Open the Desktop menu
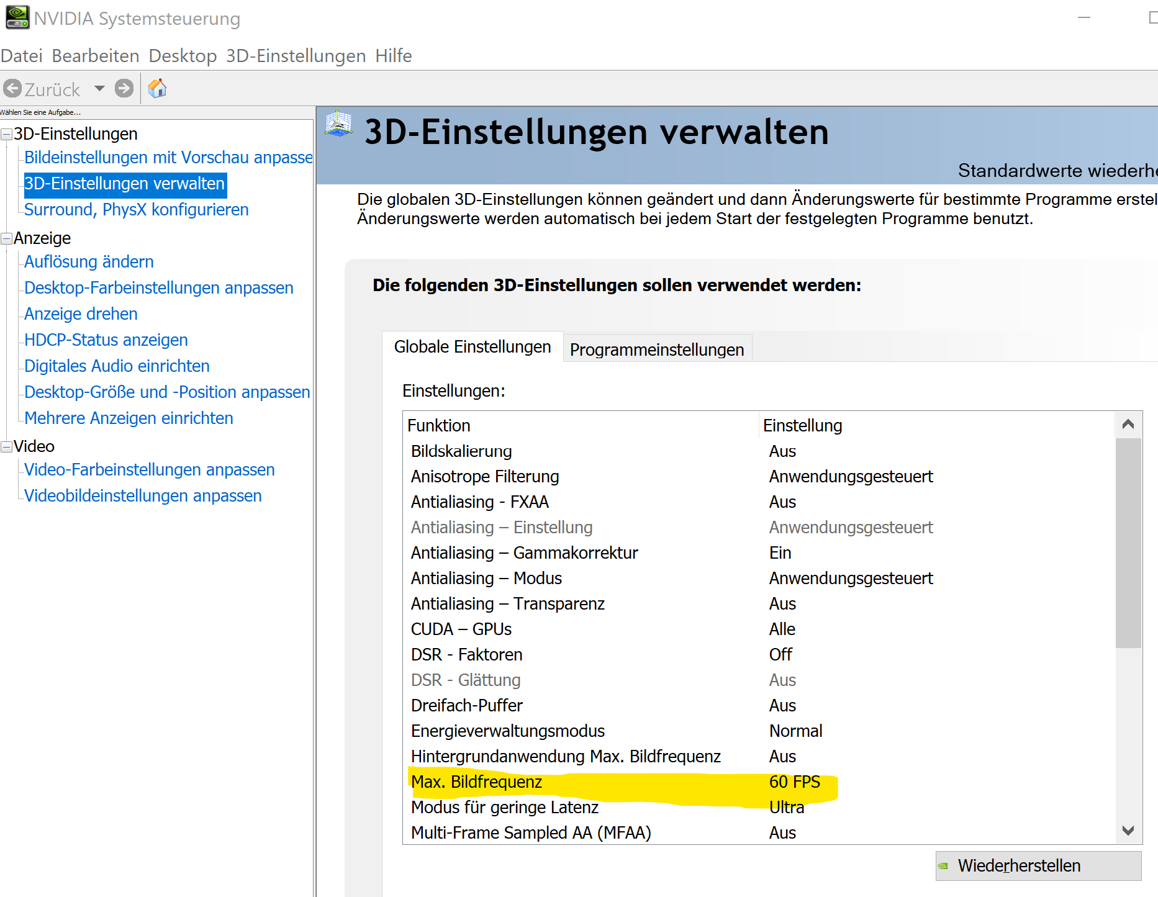1158x897 pixels. click(183, 56)
